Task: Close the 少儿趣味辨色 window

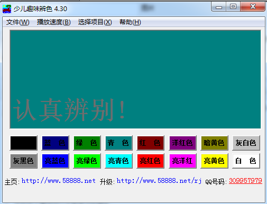Action: point(253,7)
